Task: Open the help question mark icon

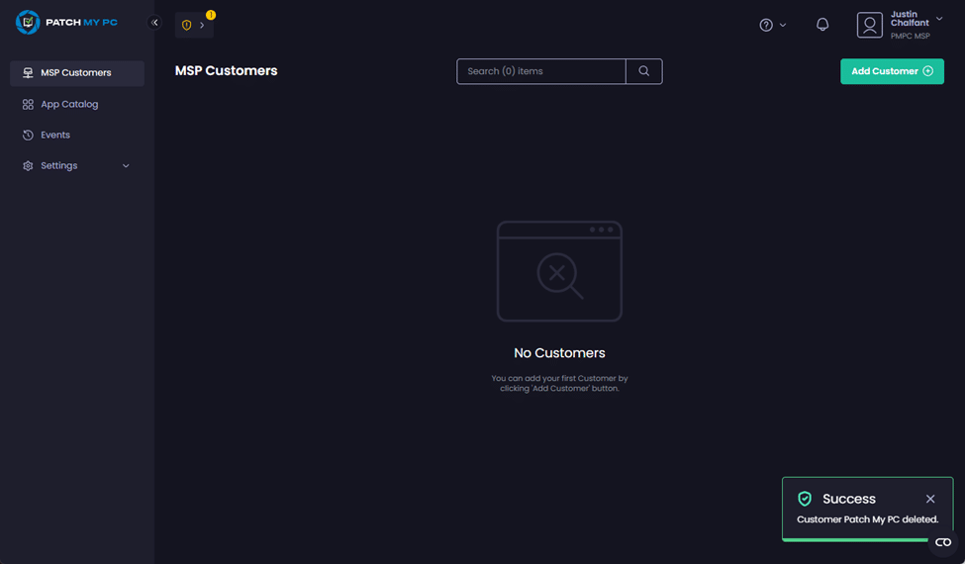Action: (766, 25)
